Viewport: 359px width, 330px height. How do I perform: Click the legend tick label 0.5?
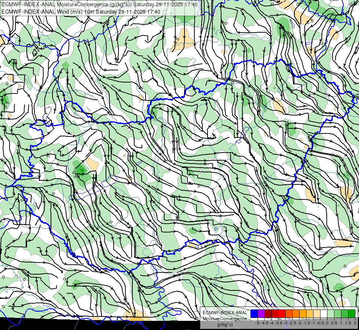[334, 323]
